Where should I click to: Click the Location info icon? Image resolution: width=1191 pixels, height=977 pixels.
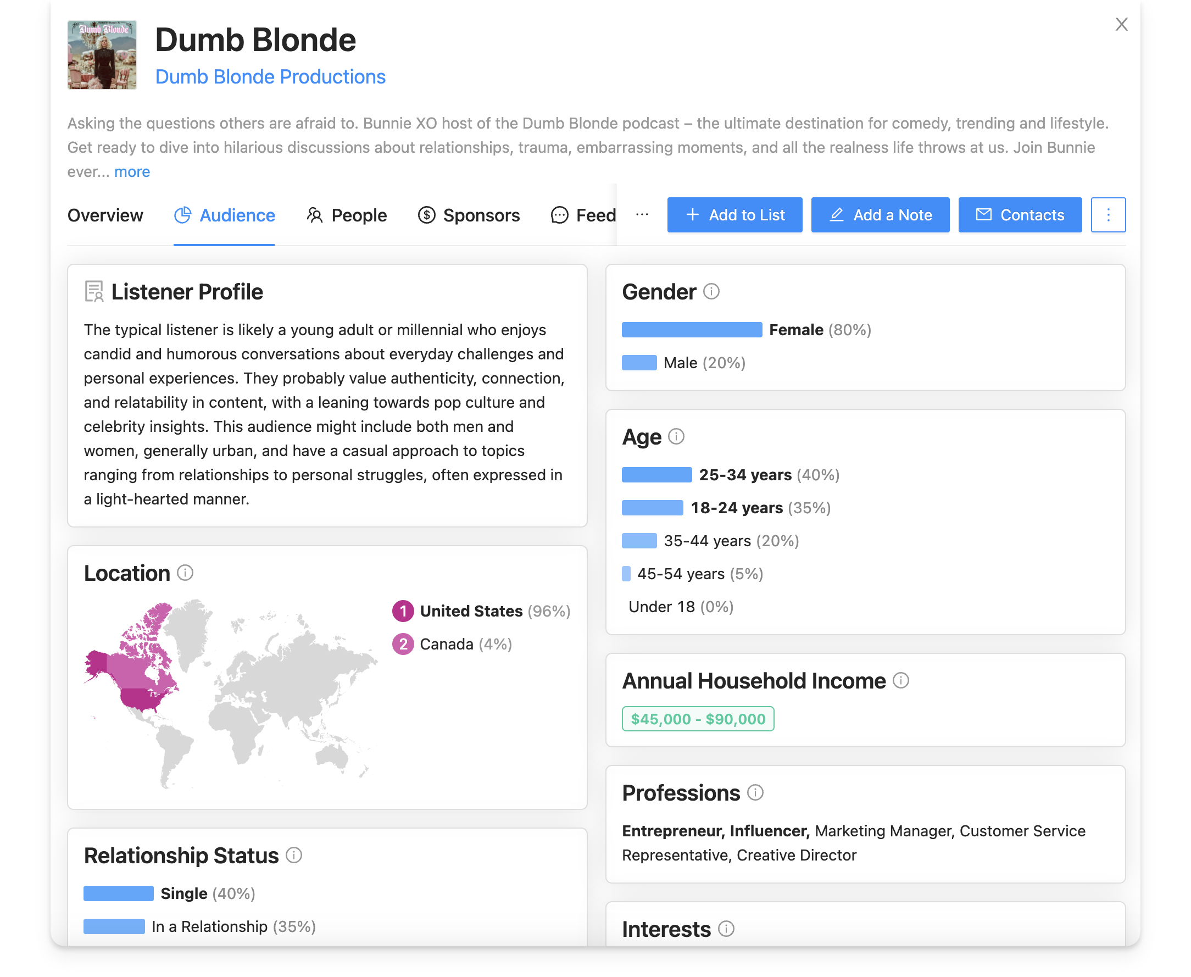click(x=185, y=573)
